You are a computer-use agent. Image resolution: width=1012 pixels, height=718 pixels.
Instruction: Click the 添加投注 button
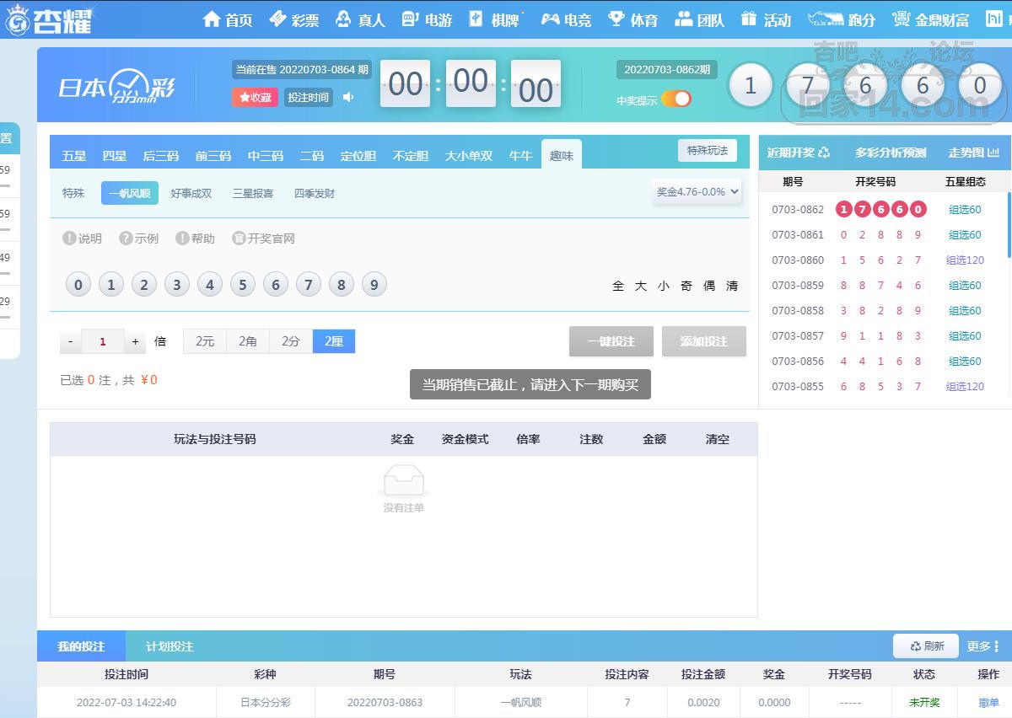(703, 341)
